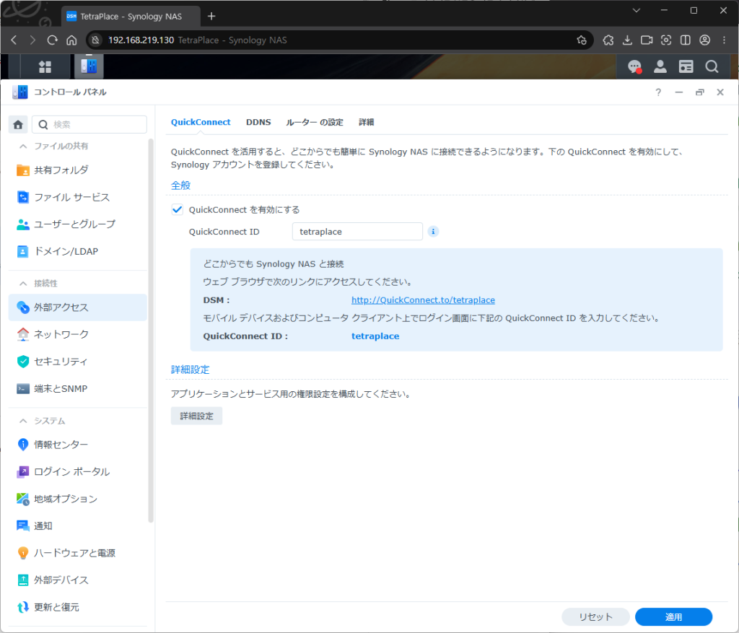The width and height of the screenshot is (739, 633).
Task: Switch to the DDNS tab
Action: (x=258, y=122)
